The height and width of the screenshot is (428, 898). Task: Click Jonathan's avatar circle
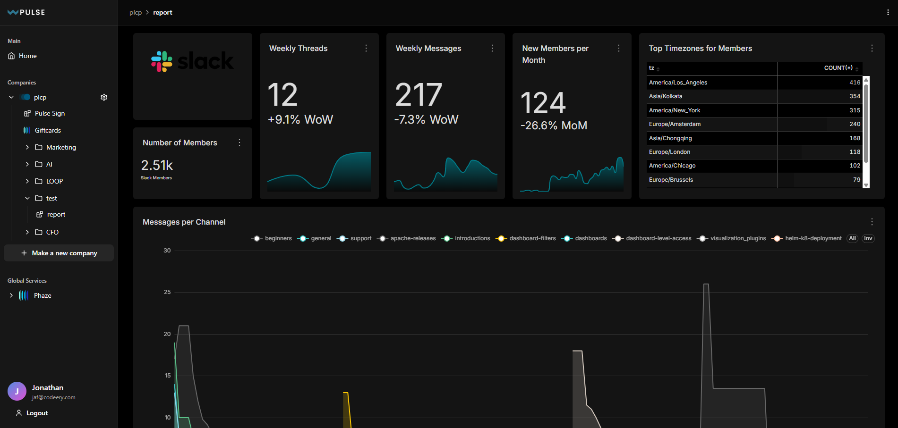click(x=17, y=391)
